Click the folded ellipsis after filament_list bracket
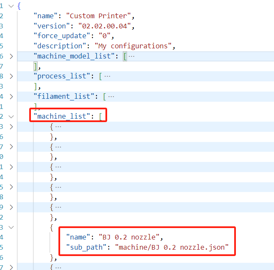 (111, 96)
